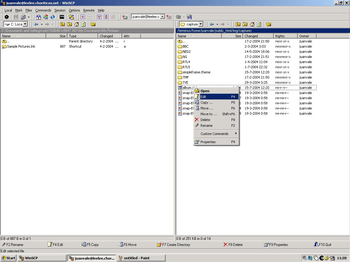Open local directory bookmarks folder icon
The image size is (350, 262).
pyautogui.click(x=93, y=24)
